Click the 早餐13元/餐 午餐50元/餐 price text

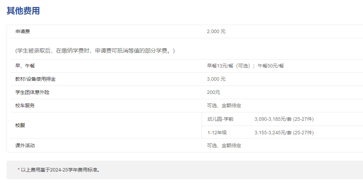[245, 66]
